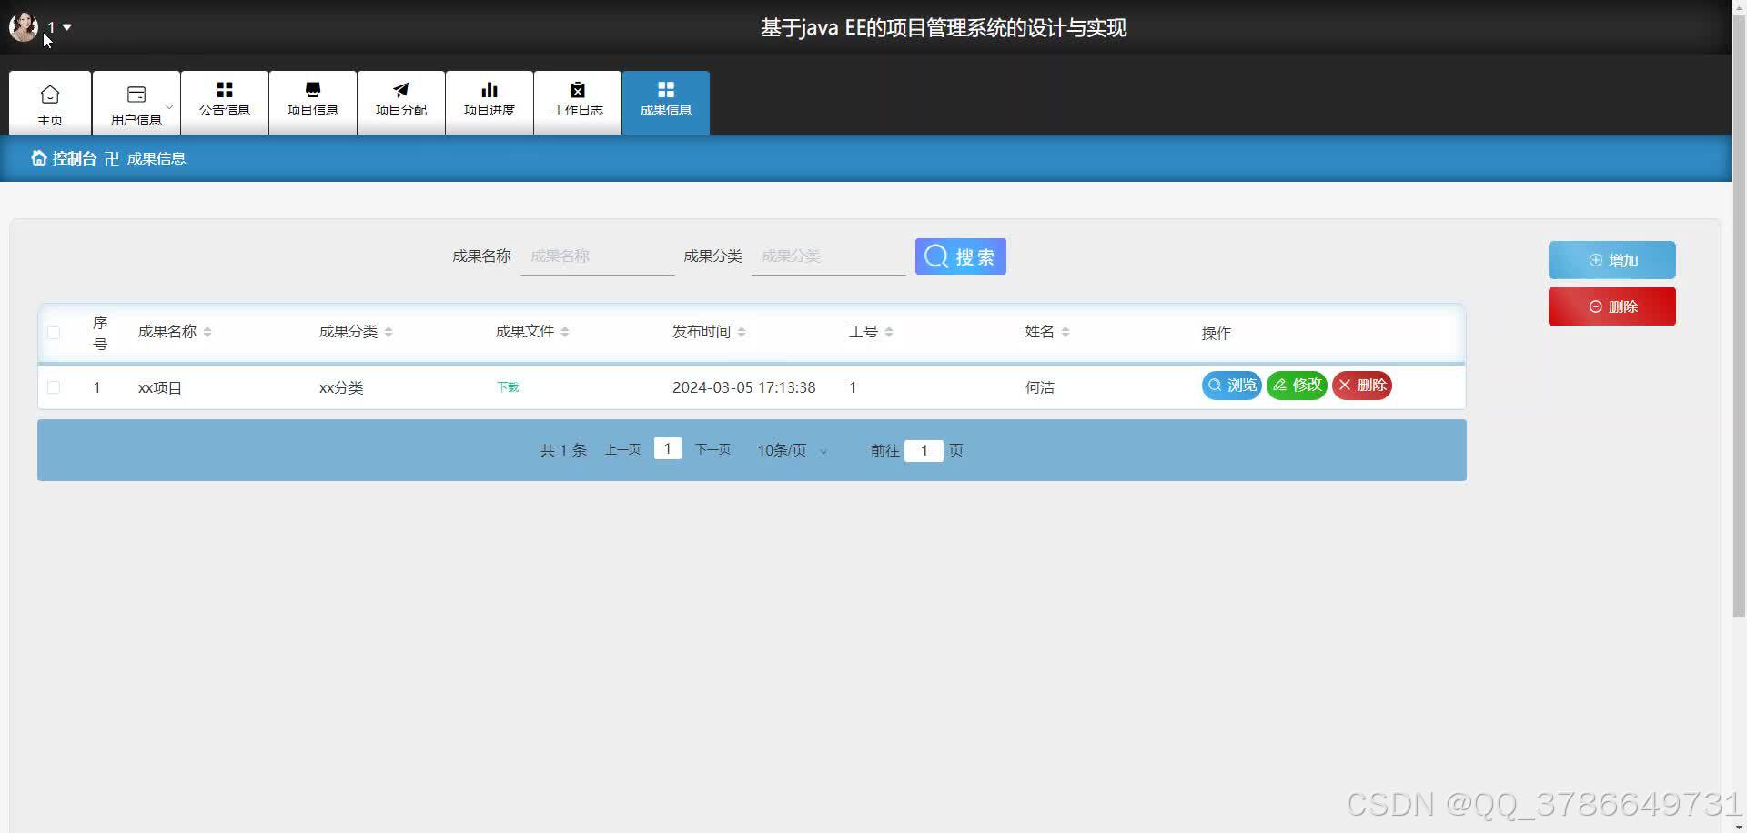Click the home icon beside 控制台
Image resolution: width=1747 pixels, height=833 pixels.
tap(38, 157)
